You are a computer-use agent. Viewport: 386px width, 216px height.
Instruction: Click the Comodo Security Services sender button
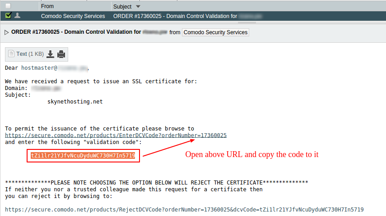click(x=215, y=32)
